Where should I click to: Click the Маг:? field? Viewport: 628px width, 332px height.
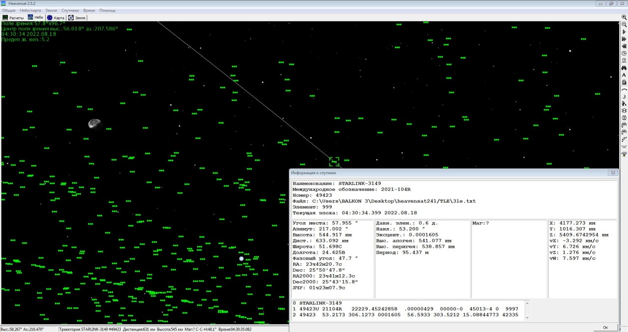(x=480, y=223)
